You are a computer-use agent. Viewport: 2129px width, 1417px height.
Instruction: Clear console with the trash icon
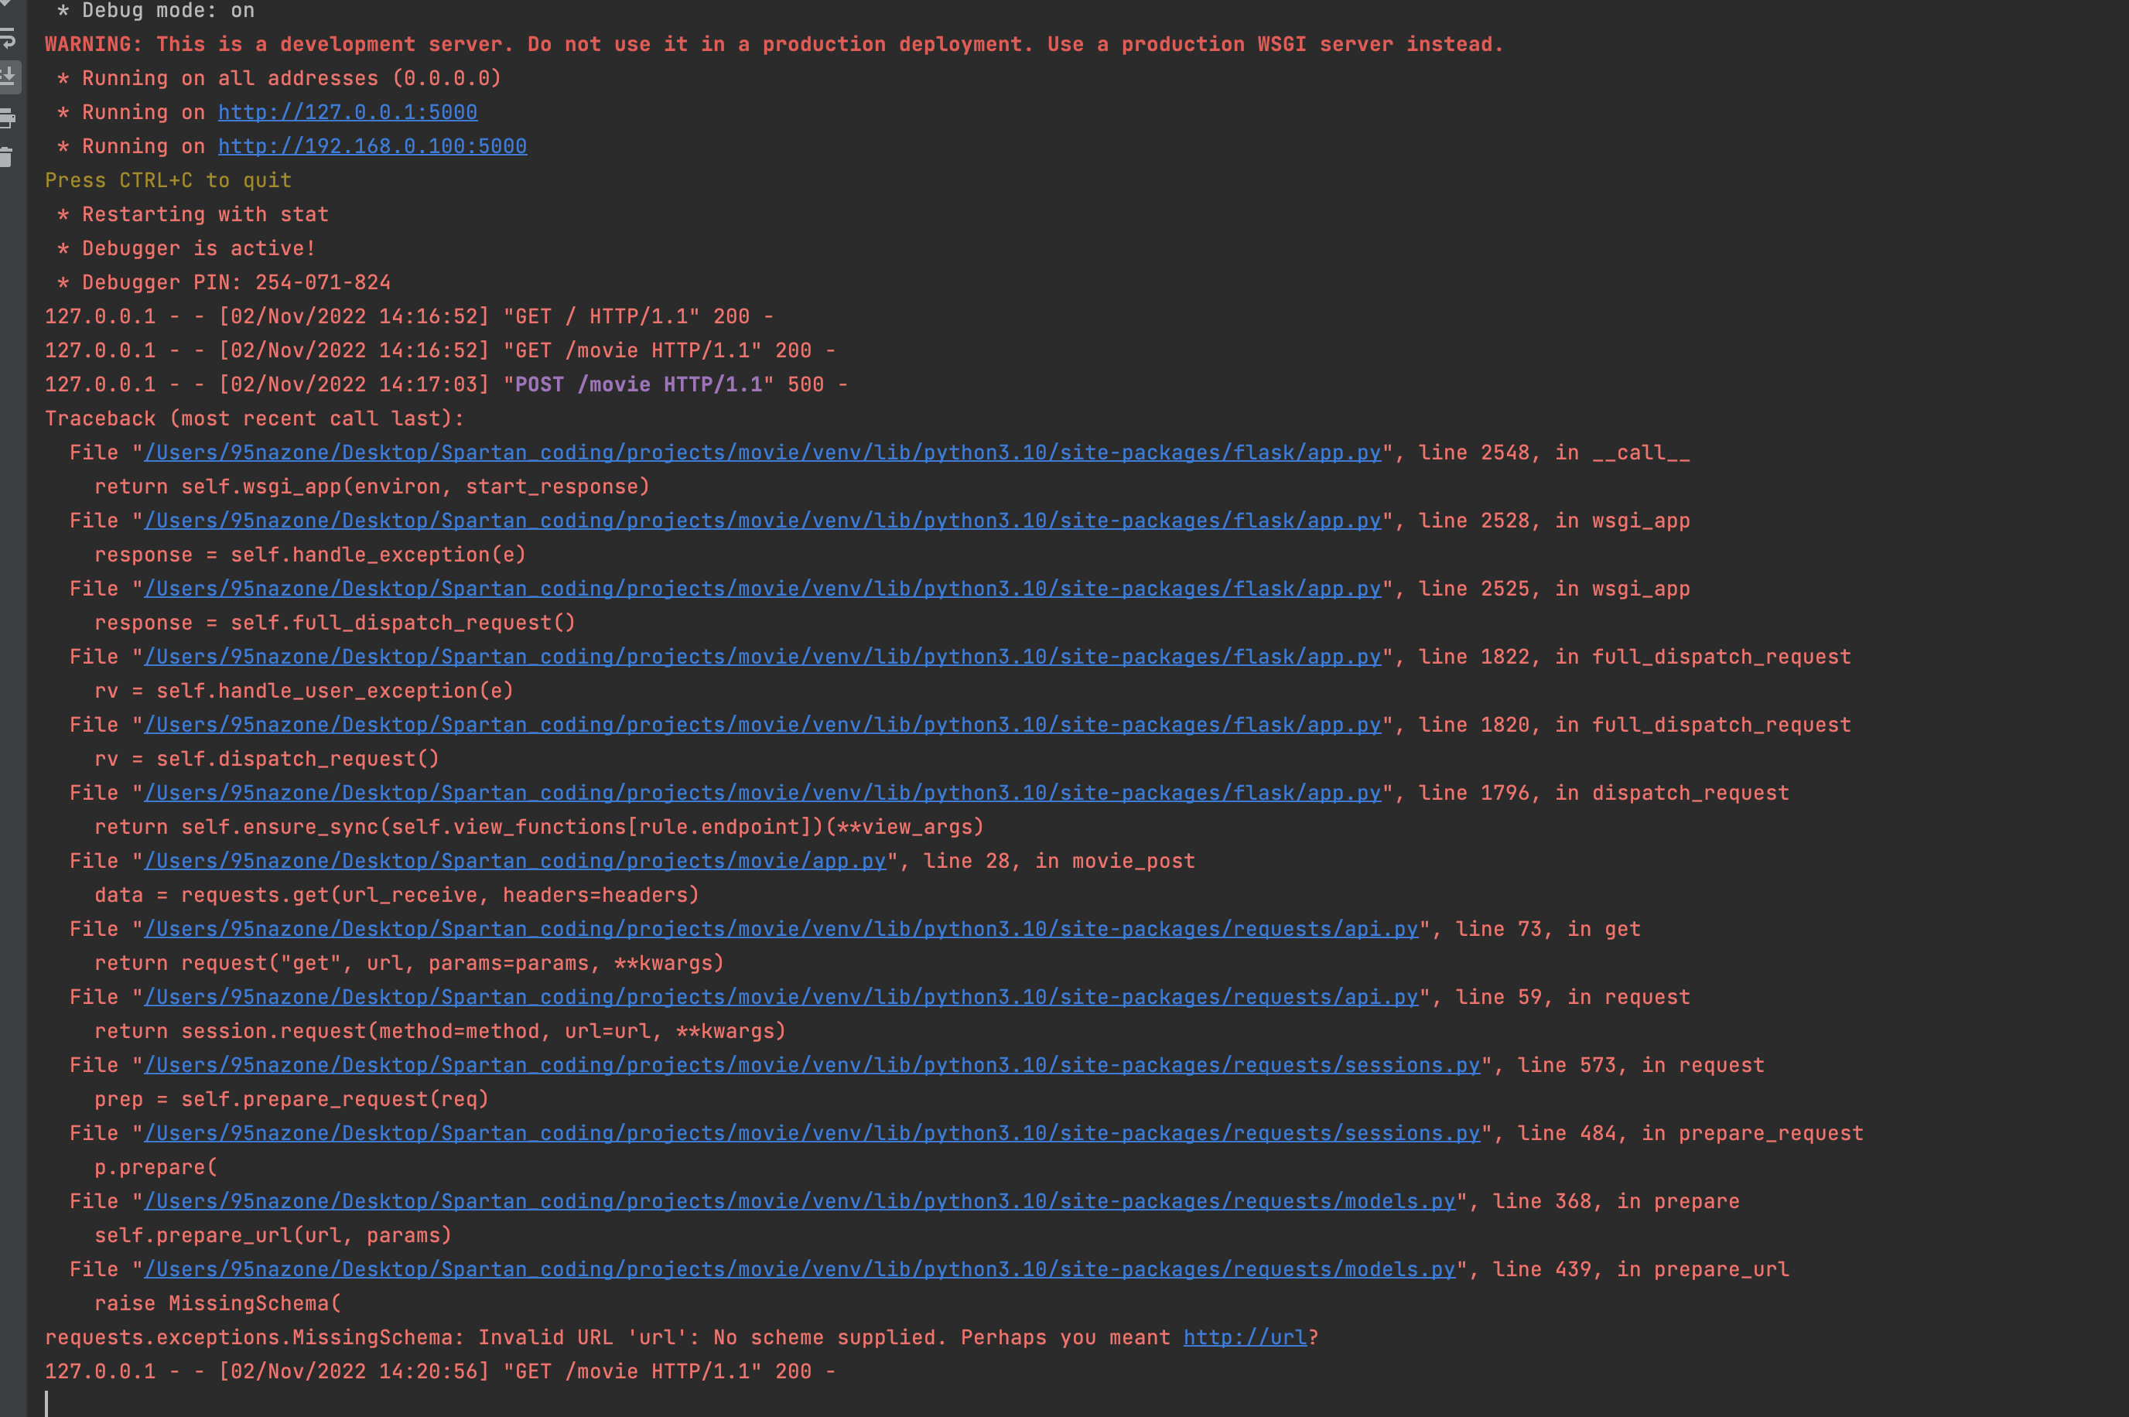click(x=6, y=157)
